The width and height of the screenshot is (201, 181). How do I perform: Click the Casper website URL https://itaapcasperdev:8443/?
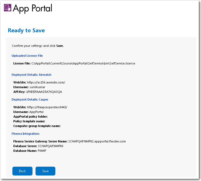coord(47,107)
